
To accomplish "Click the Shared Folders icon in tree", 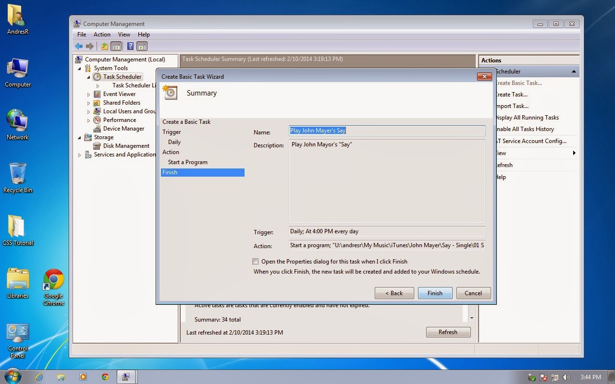I will click(x=98, y=103).
